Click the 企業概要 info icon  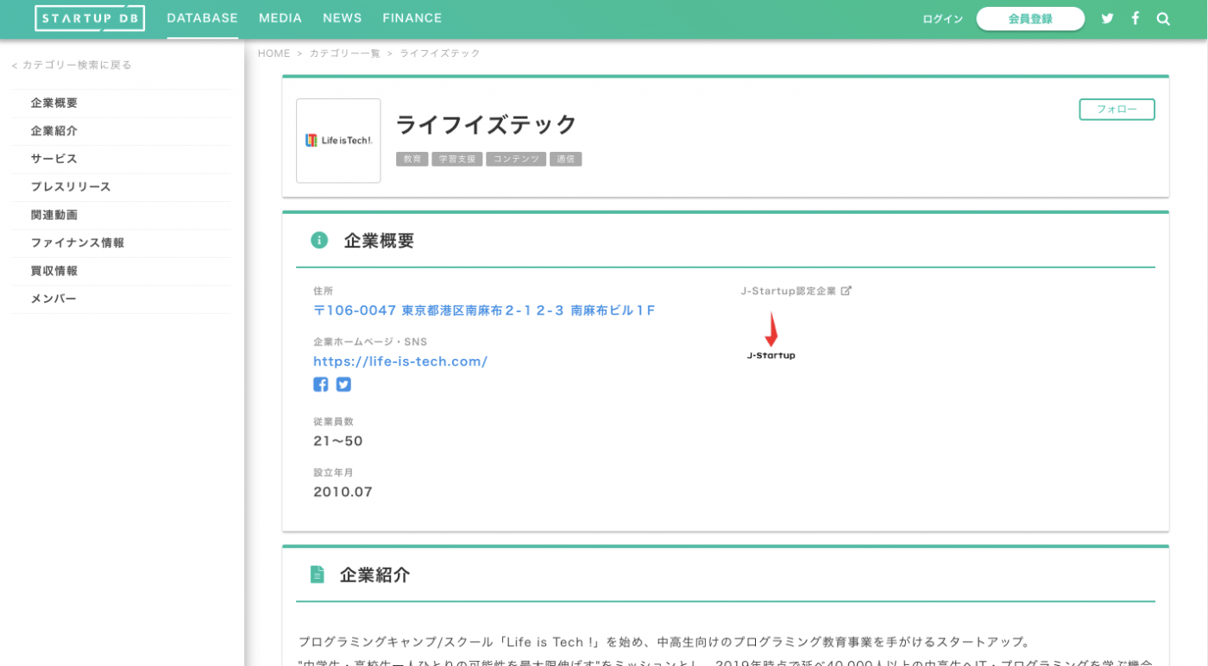[319, 240]
